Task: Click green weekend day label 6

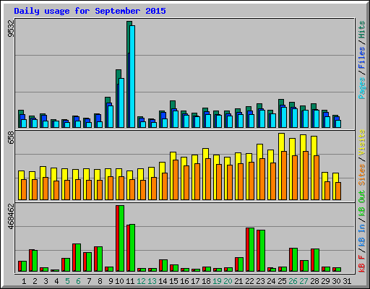Action: [78, 281]
